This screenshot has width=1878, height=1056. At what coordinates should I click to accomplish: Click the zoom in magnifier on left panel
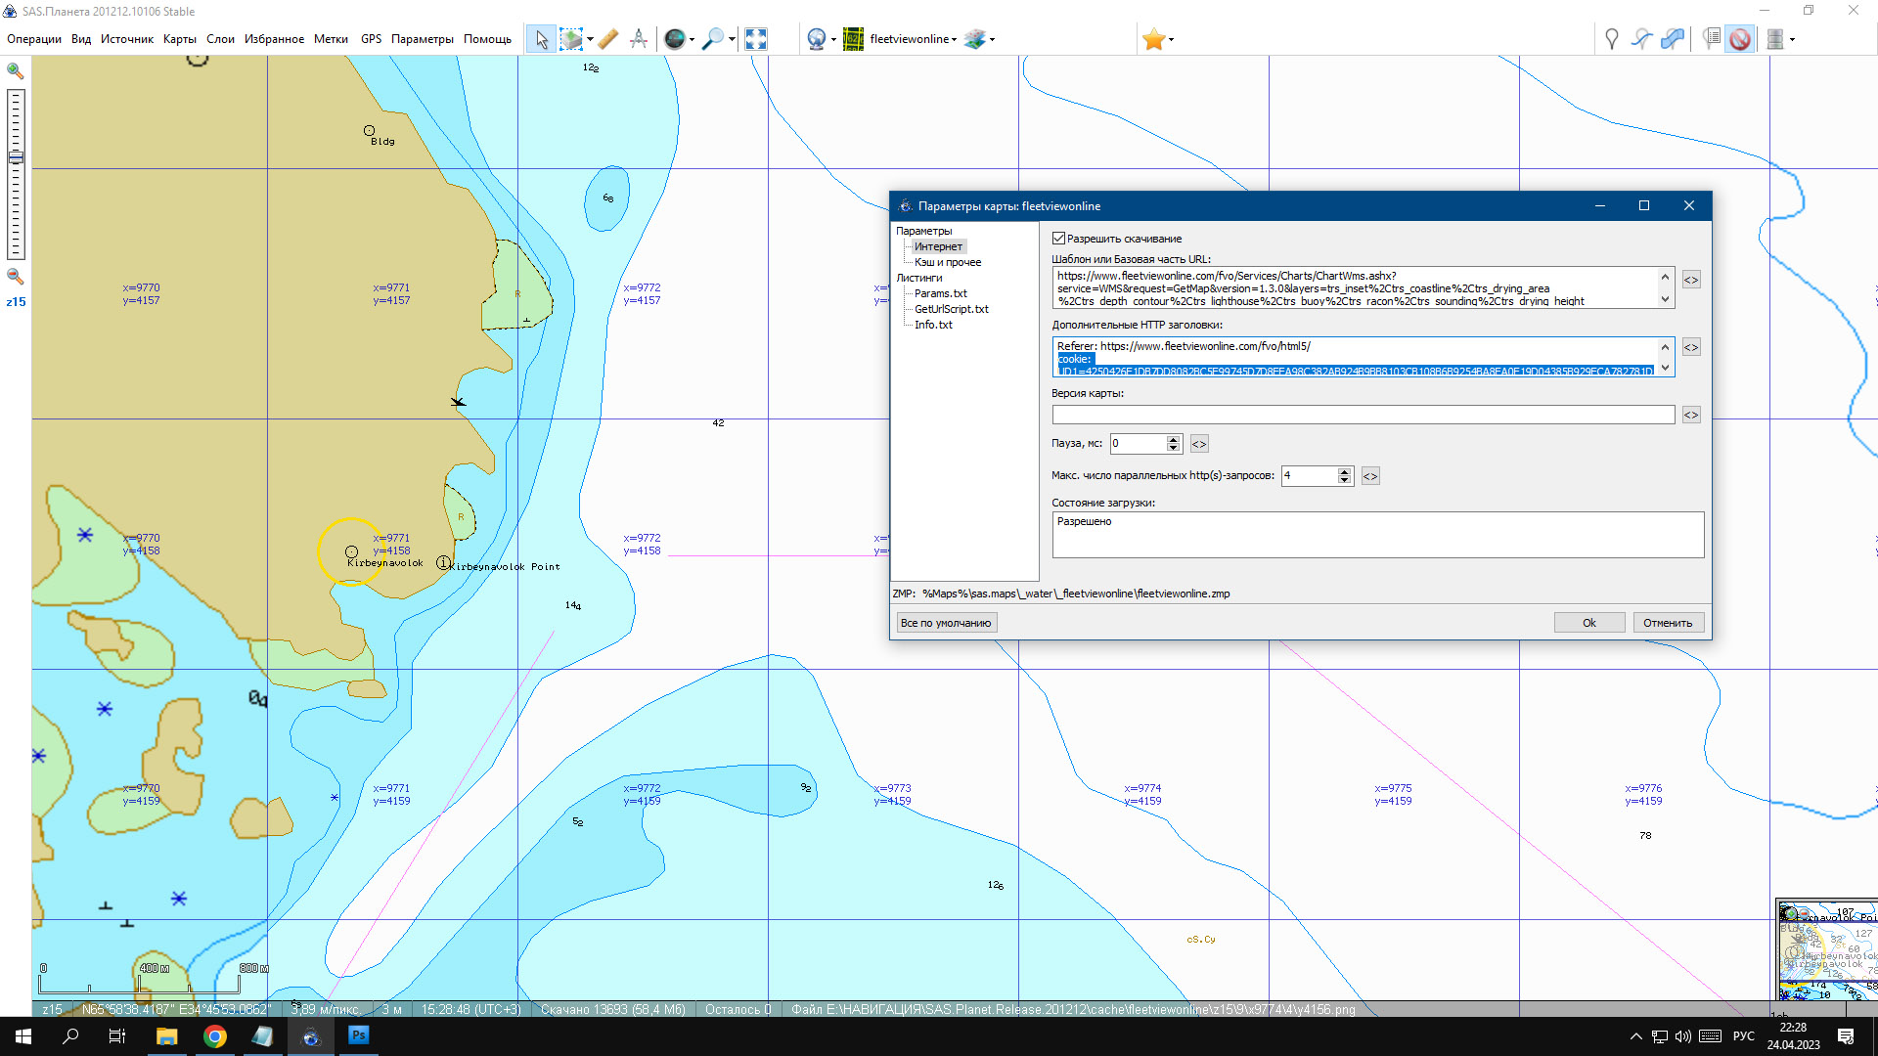click(x=16, y=71)
